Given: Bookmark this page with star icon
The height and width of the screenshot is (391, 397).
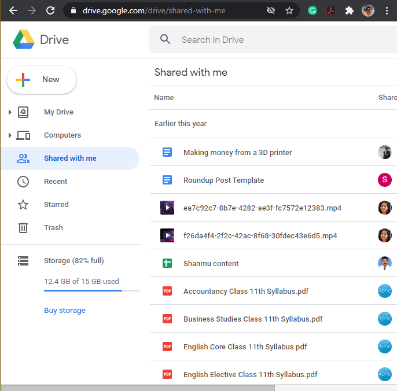Looking at the screenshot, I should coord(289,10).
